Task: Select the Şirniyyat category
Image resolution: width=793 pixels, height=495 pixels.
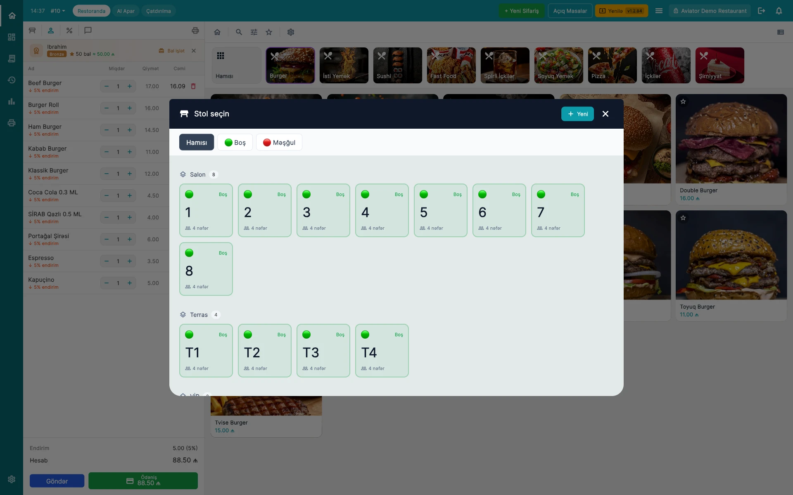Action: click(x=720, y=65)
